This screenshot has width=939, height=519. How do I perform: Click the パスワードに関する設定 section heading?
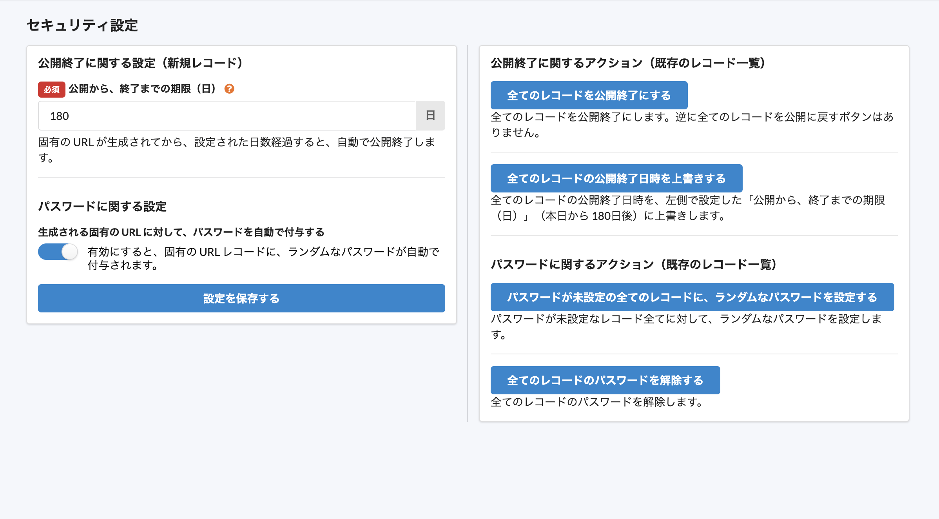click(x=102, y=207)
